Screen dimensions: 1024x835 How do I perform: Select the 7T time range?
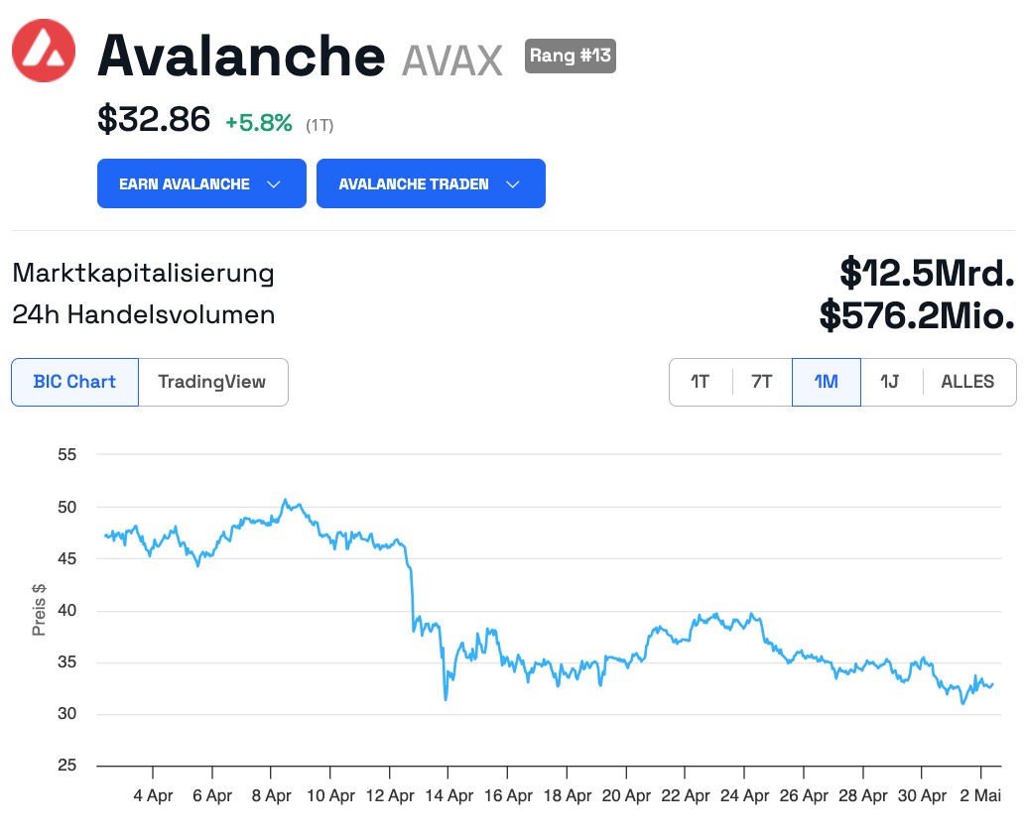pos(761,382)
